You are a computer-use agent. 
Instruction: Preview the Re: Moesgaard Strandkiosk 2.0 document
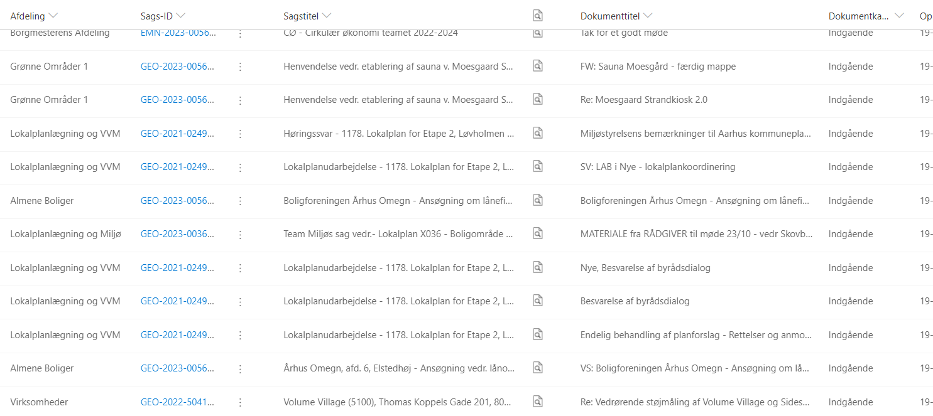click(538, 99)
